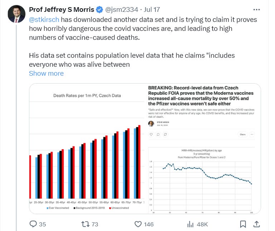Click the reply comment icon
275x231 pixels.
point(33,224)
